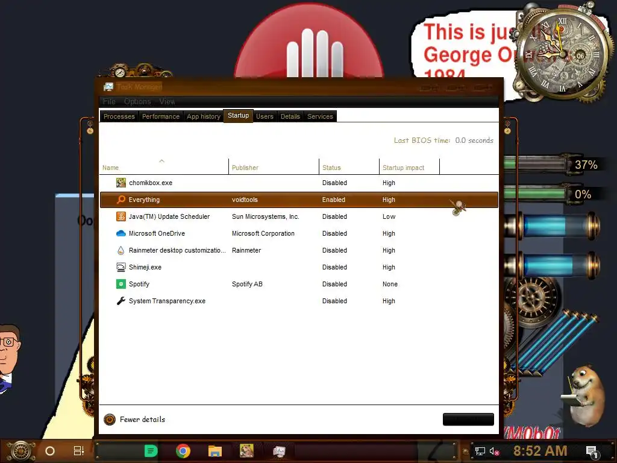Select Microsoft OneDrive entry name

click(157, 233)
